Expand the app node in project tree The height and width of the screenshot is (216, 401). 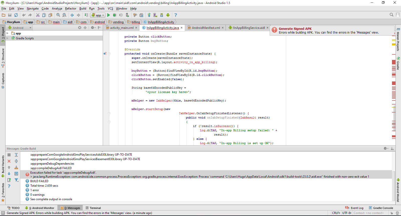click(x=8, y=33)
